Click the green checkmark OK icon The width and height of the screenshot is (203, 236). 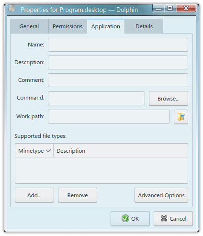(125, 218)
